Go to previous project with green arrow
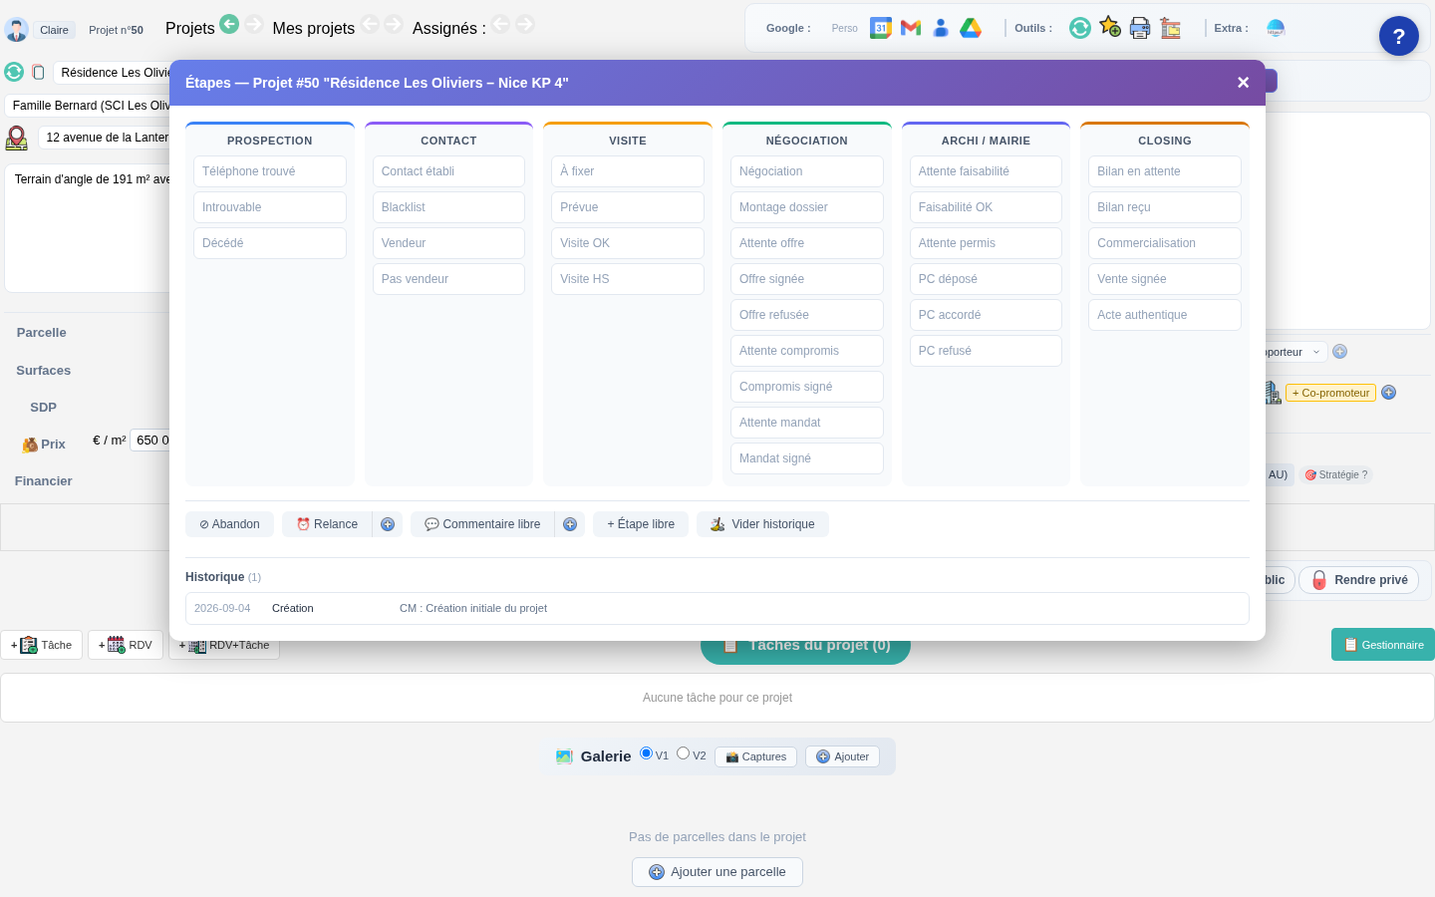 pos(229,23)
